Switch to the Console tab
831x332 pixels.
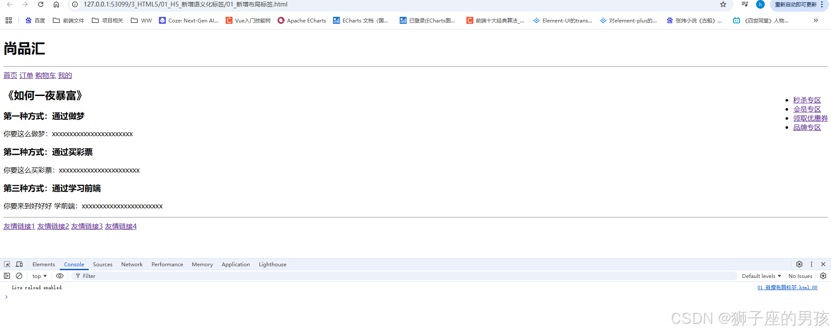(74, 264)
